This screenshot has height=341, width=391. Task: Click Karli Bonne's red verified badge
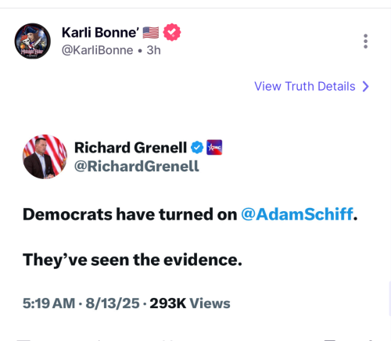(172, 32)
